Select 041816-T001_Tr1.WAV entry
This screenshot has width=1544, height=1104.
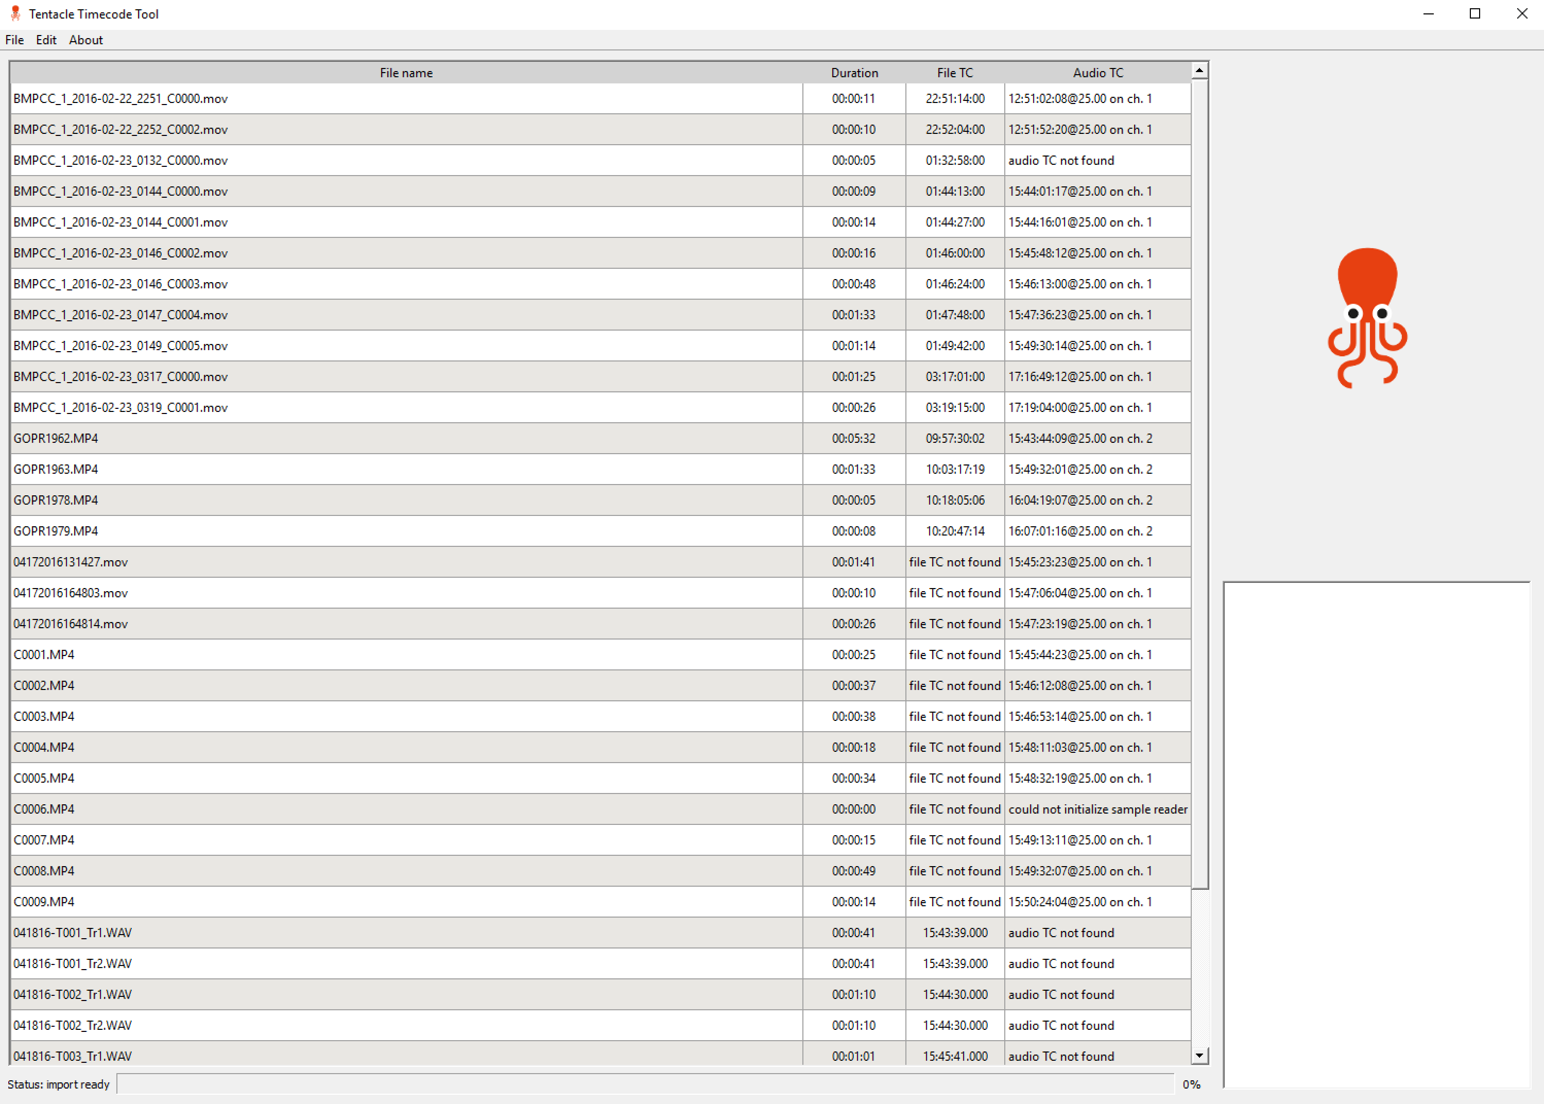tap(73, 933)
